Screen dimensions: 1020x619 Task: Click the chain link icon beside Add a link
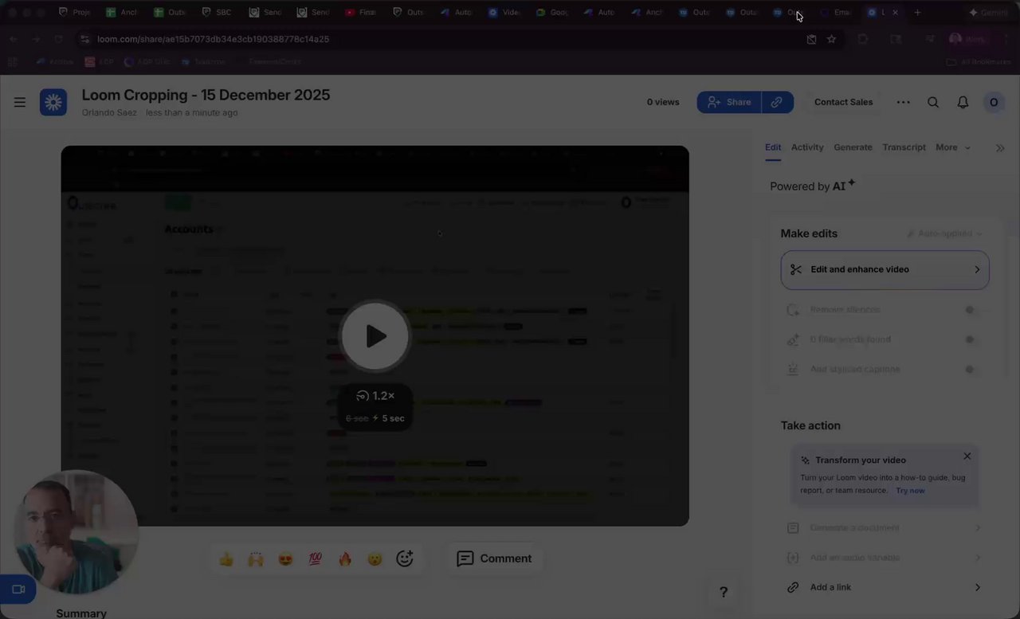pyautogui.click(x=793, y=588)
